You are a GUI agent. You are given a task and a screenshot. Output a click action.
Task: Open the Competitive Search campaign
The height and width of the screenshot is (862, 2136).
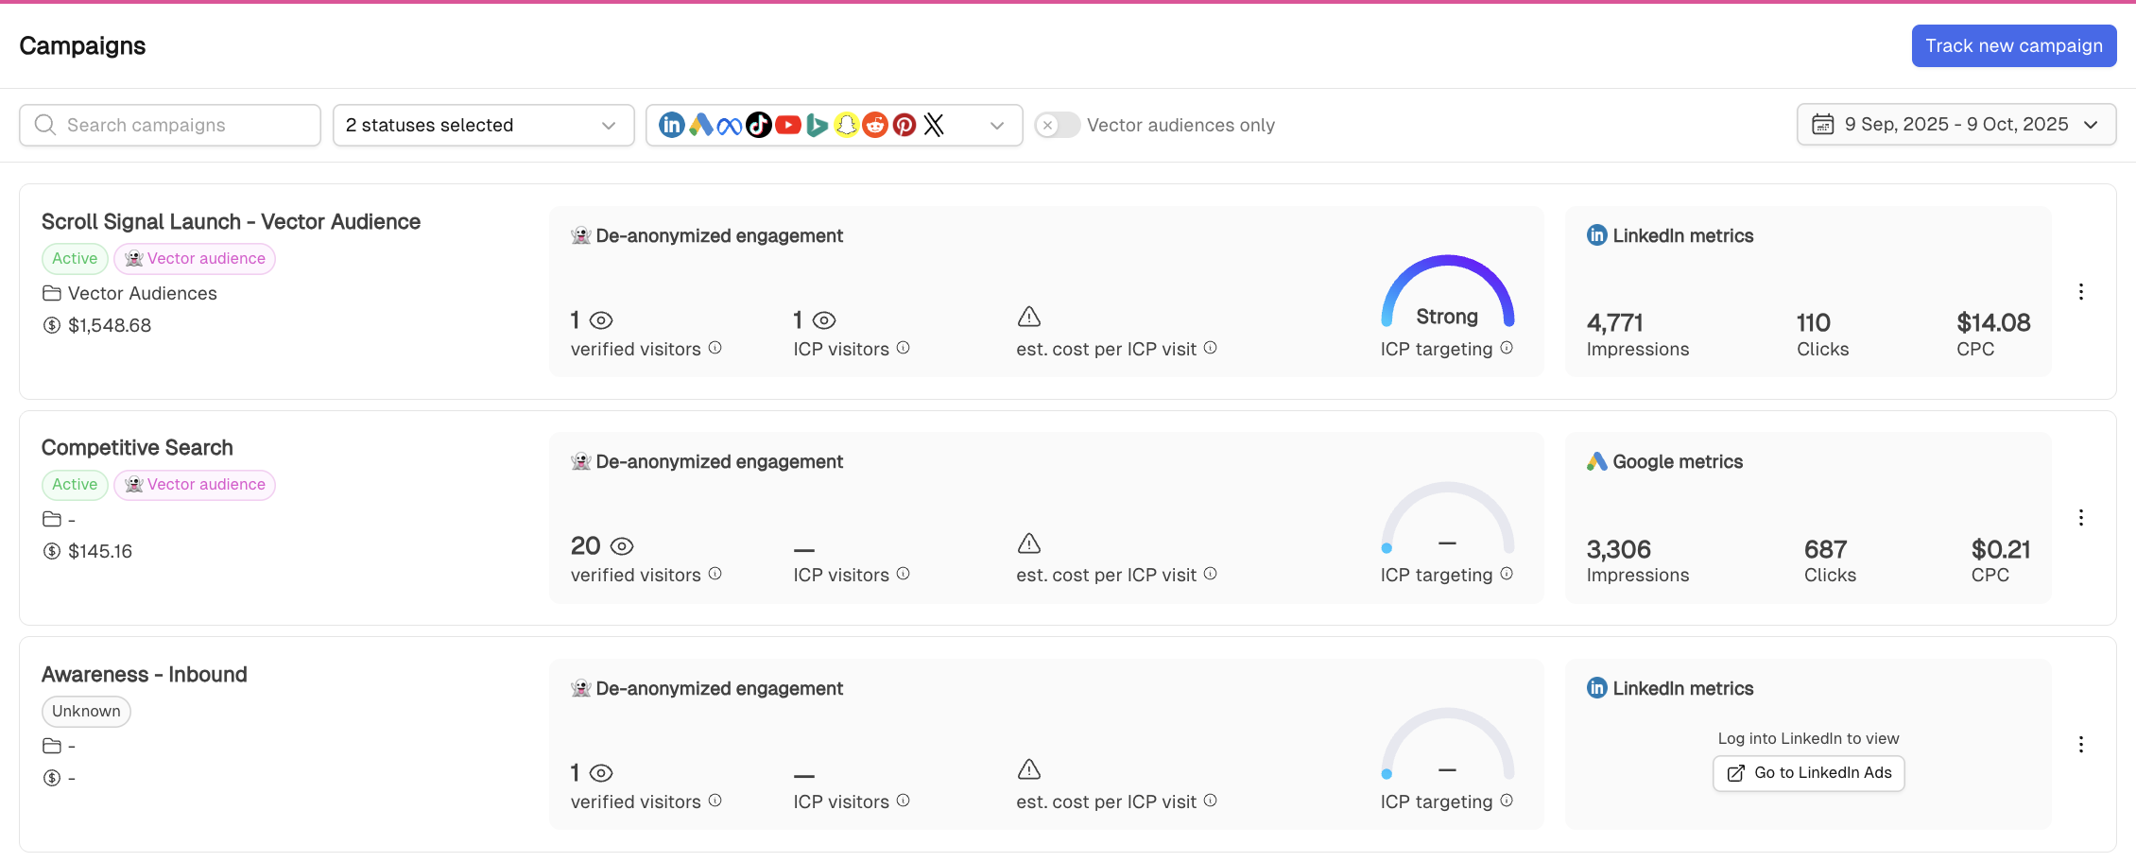click(x=137, y=447)
